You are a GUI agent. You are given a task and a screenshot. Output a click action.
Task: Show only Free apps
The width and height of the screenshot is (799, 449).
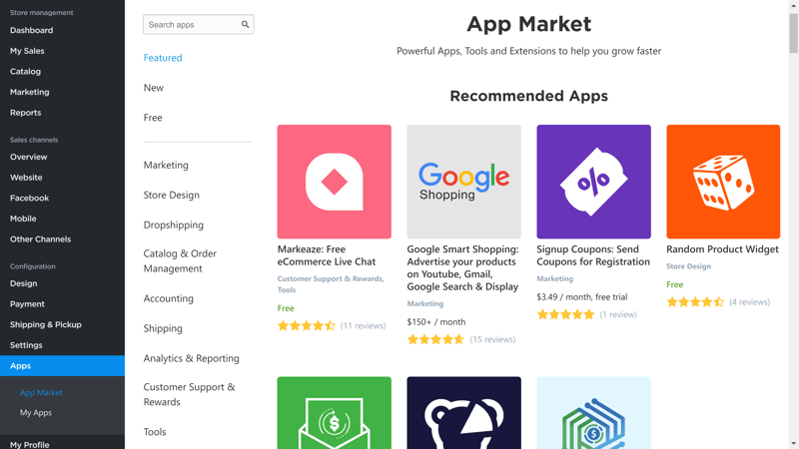point(153,118)
